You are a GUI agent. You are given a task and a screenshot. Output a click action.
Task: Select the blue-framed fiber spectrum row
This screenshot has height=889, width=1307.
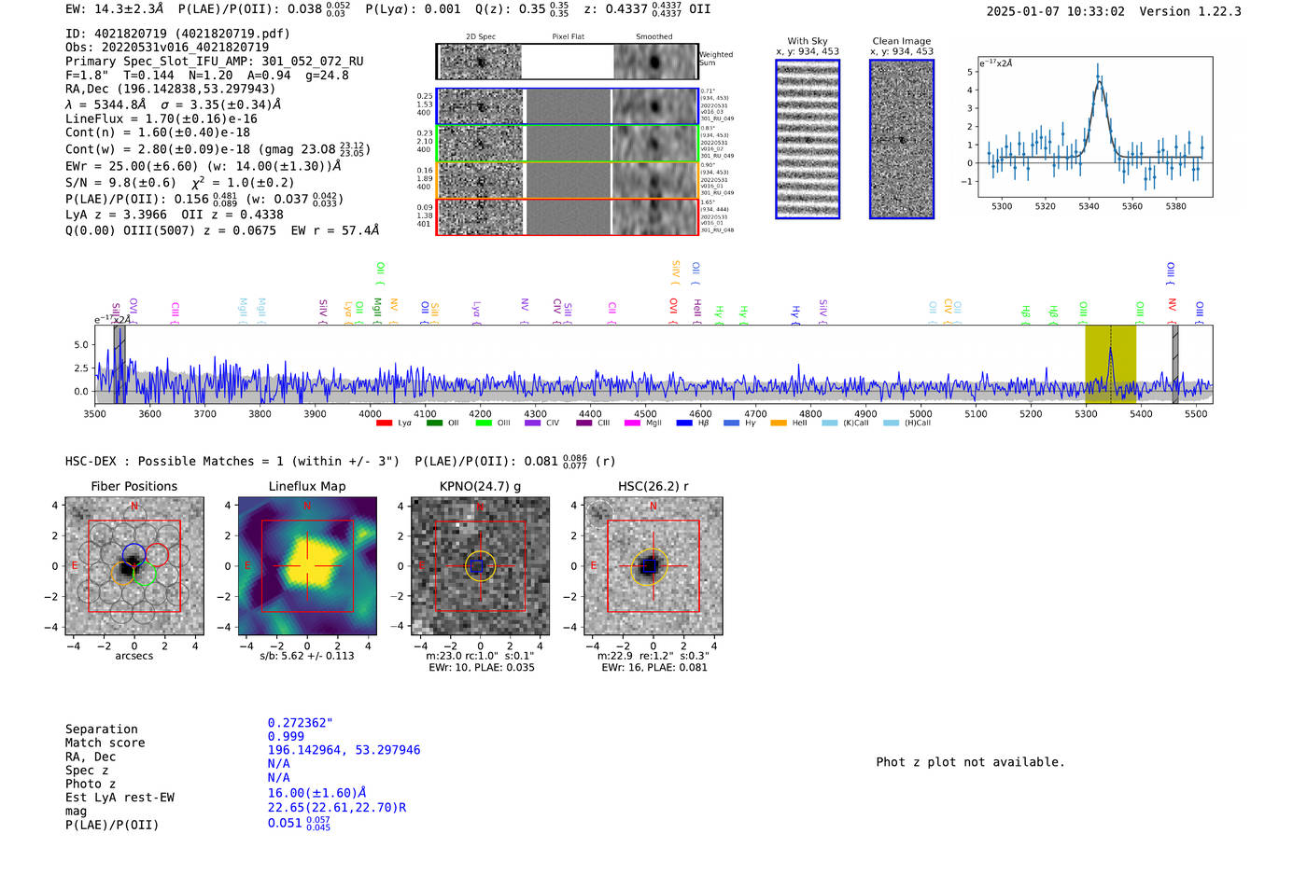[567, 106]
